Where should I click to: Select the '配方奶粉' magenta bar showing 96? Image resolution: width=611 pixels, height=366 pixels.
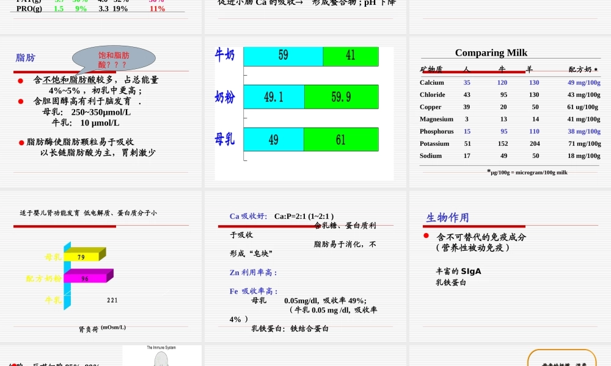click(x=86, y=279)
